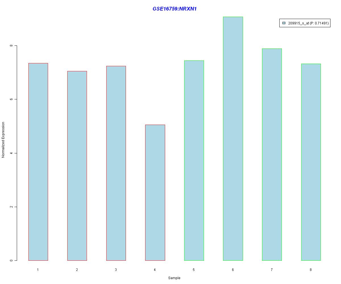Click the x-axis title Sample
This screenshot has height=284, width=341.
click(x=174, y=278)
